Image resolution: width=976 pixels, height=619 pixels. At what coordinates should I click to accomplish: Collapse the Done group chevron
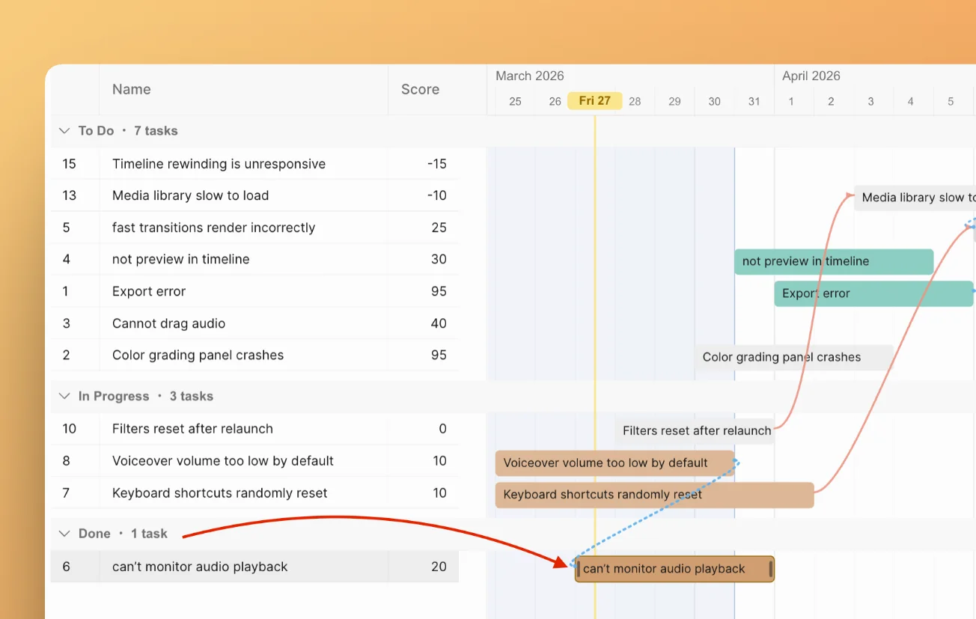click(x=64, y=534)
